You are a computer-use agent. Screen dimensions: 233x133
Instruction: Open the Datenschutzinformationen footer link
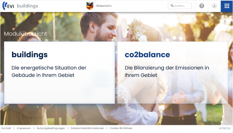pyautogui.click(x=87, y=128)
